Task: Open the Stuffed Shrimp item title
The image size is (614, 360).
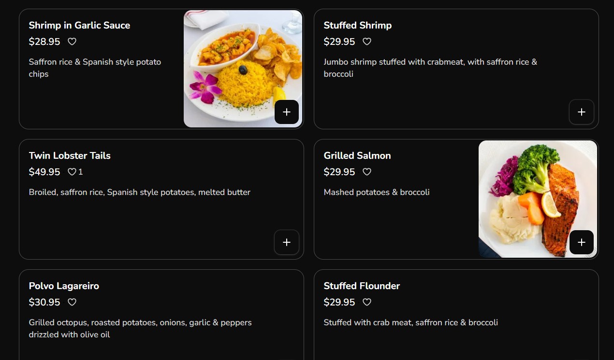Action: point(357,25)
